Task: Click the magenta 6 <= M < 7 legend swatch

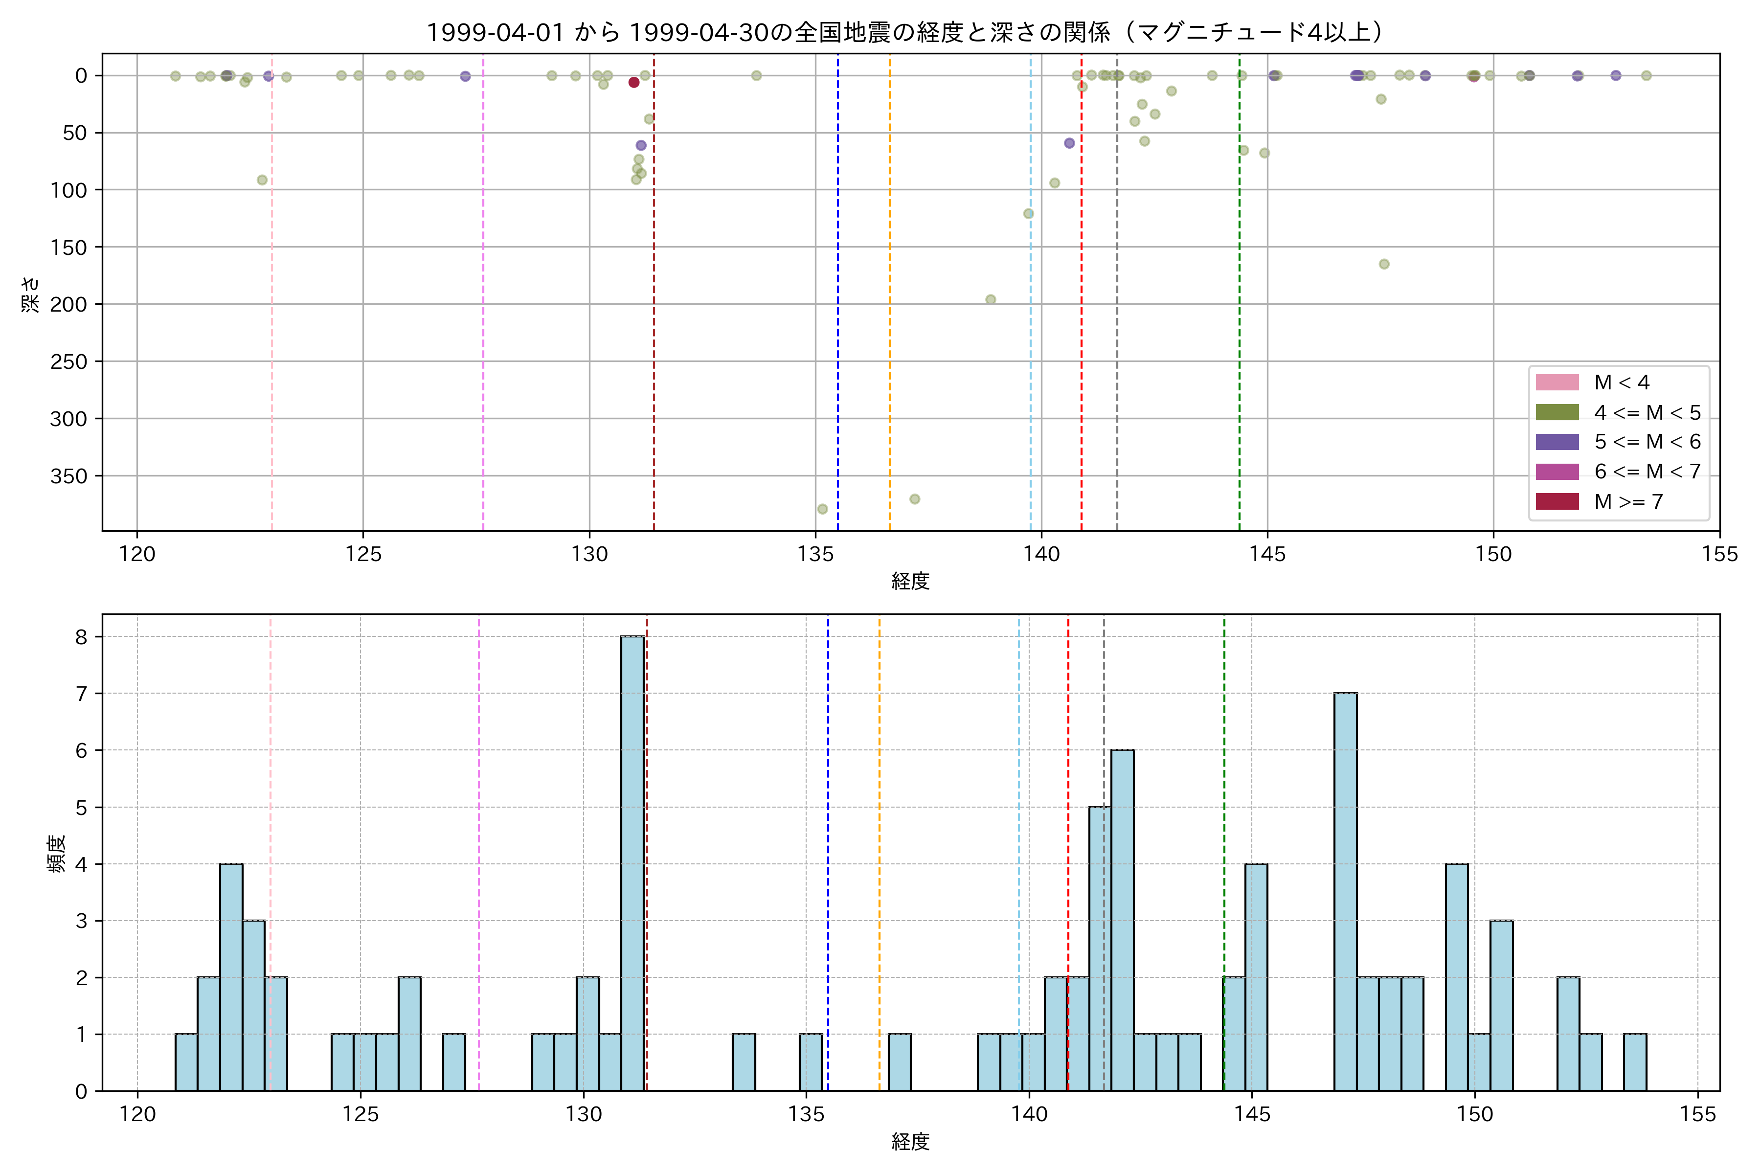Action: [x=1557, y=472]
